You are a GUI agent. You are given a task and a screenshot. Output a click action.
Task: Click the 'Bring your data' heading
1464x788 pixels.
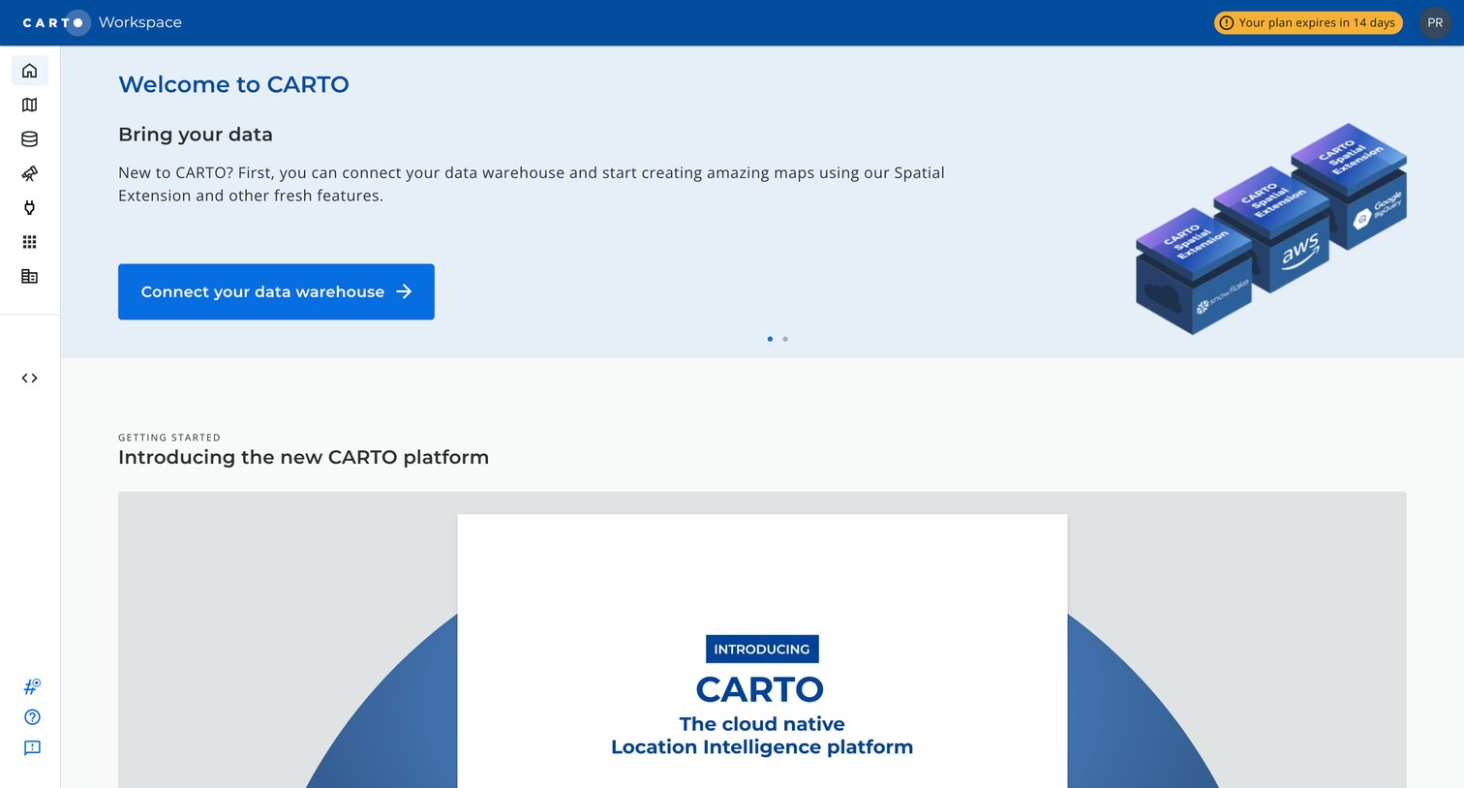196,135
